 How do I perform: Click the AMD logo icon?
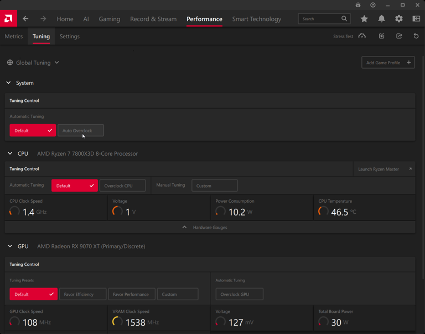8,18
